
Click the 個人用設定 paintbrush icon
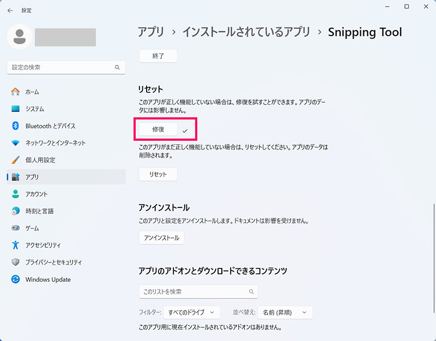(16, 160)
